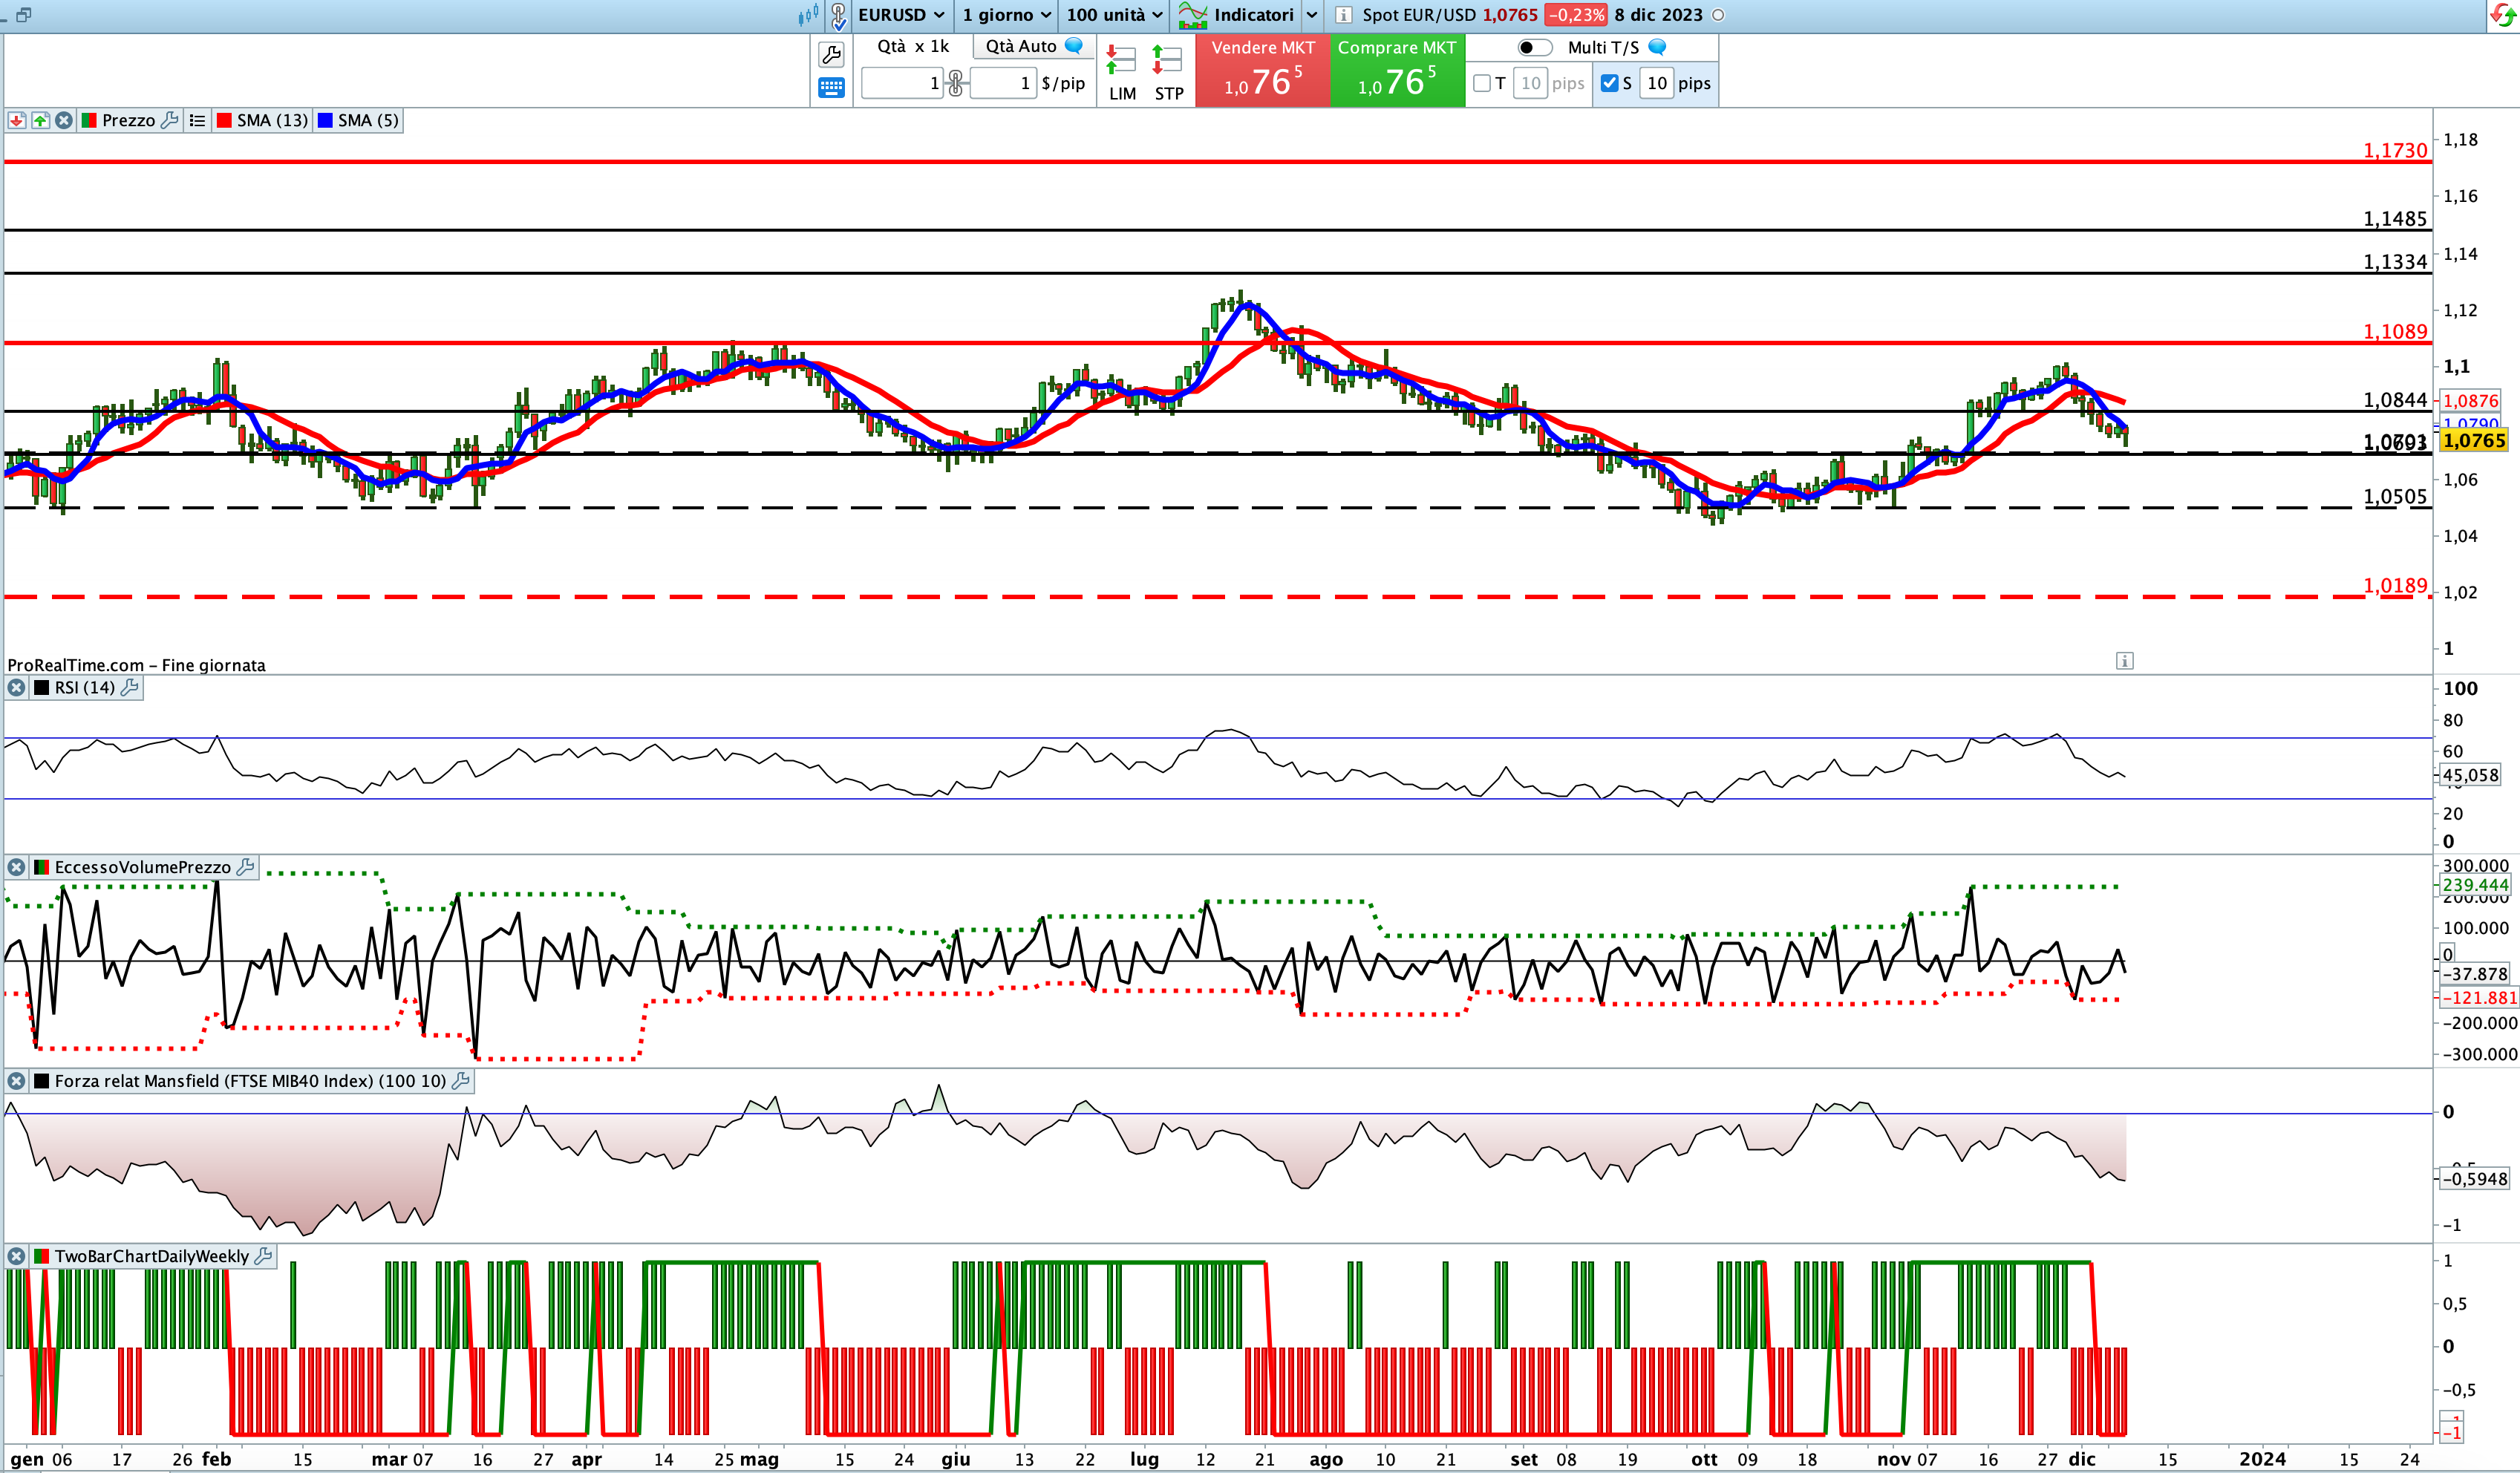Place a LIM limit order
Viewport: 2520px width, 1473px height.
1122,73
